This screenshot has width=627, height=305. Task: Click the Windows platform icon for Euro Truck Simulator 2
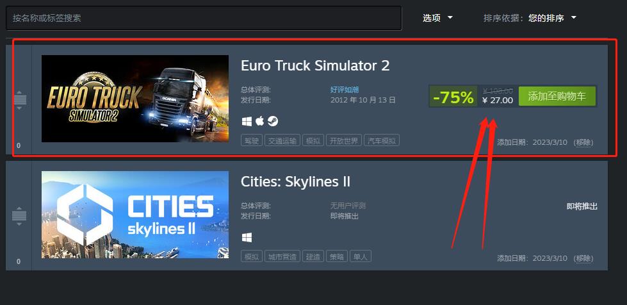pos(247,121)
